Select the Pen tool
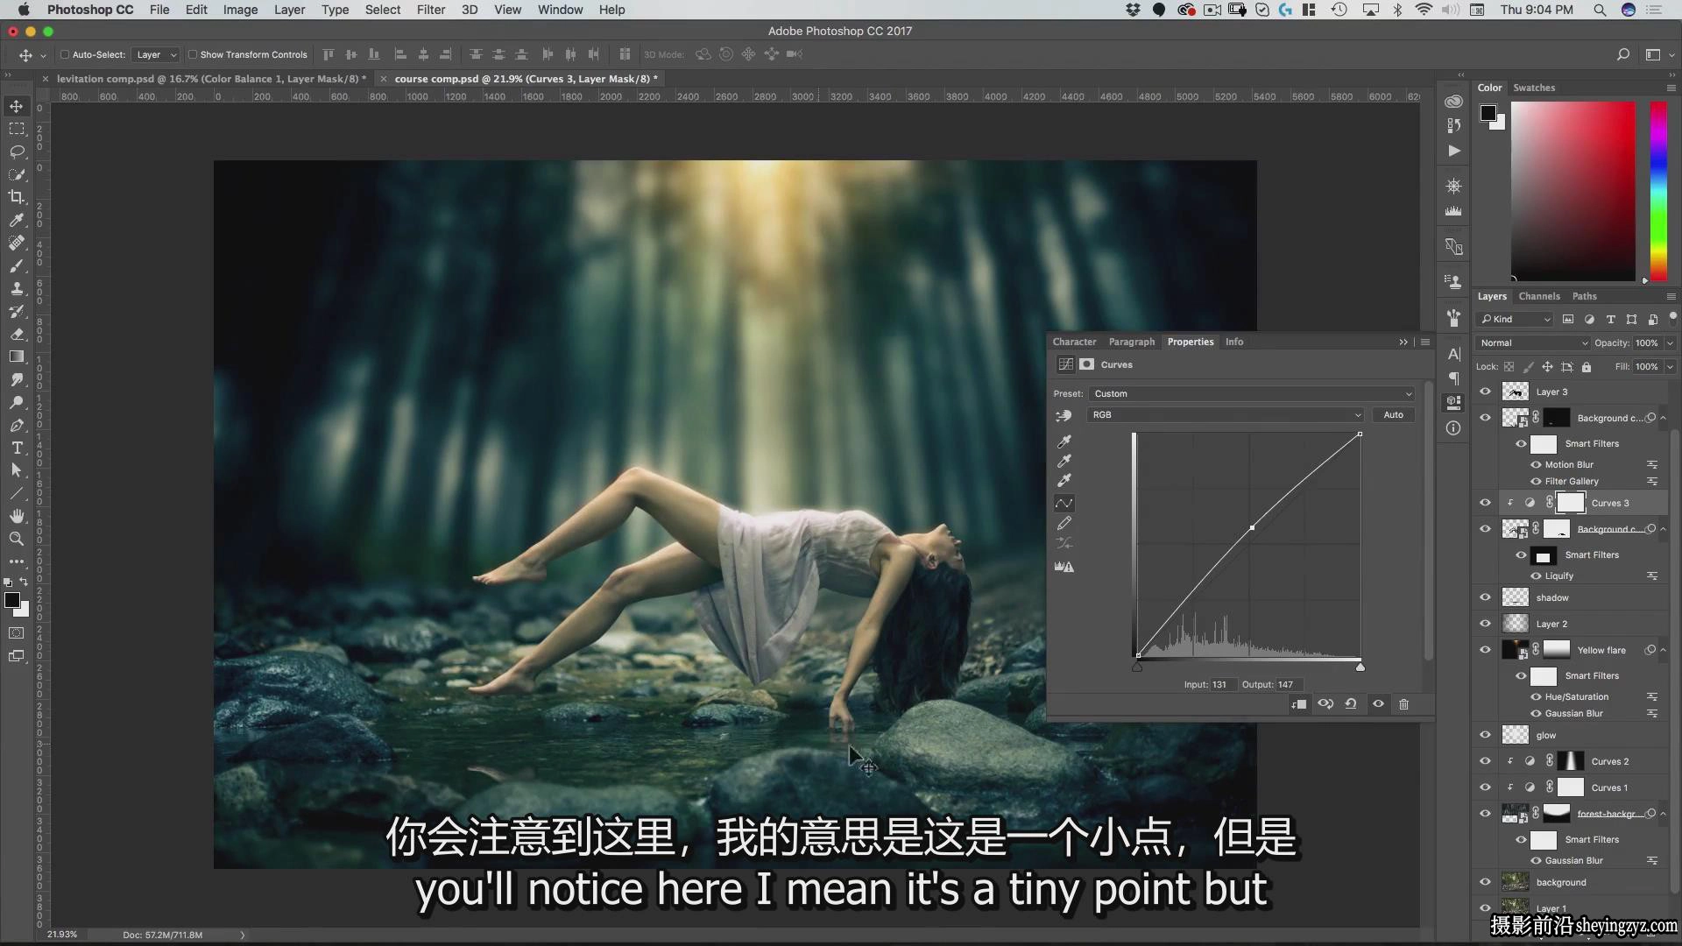 (17, 425)
